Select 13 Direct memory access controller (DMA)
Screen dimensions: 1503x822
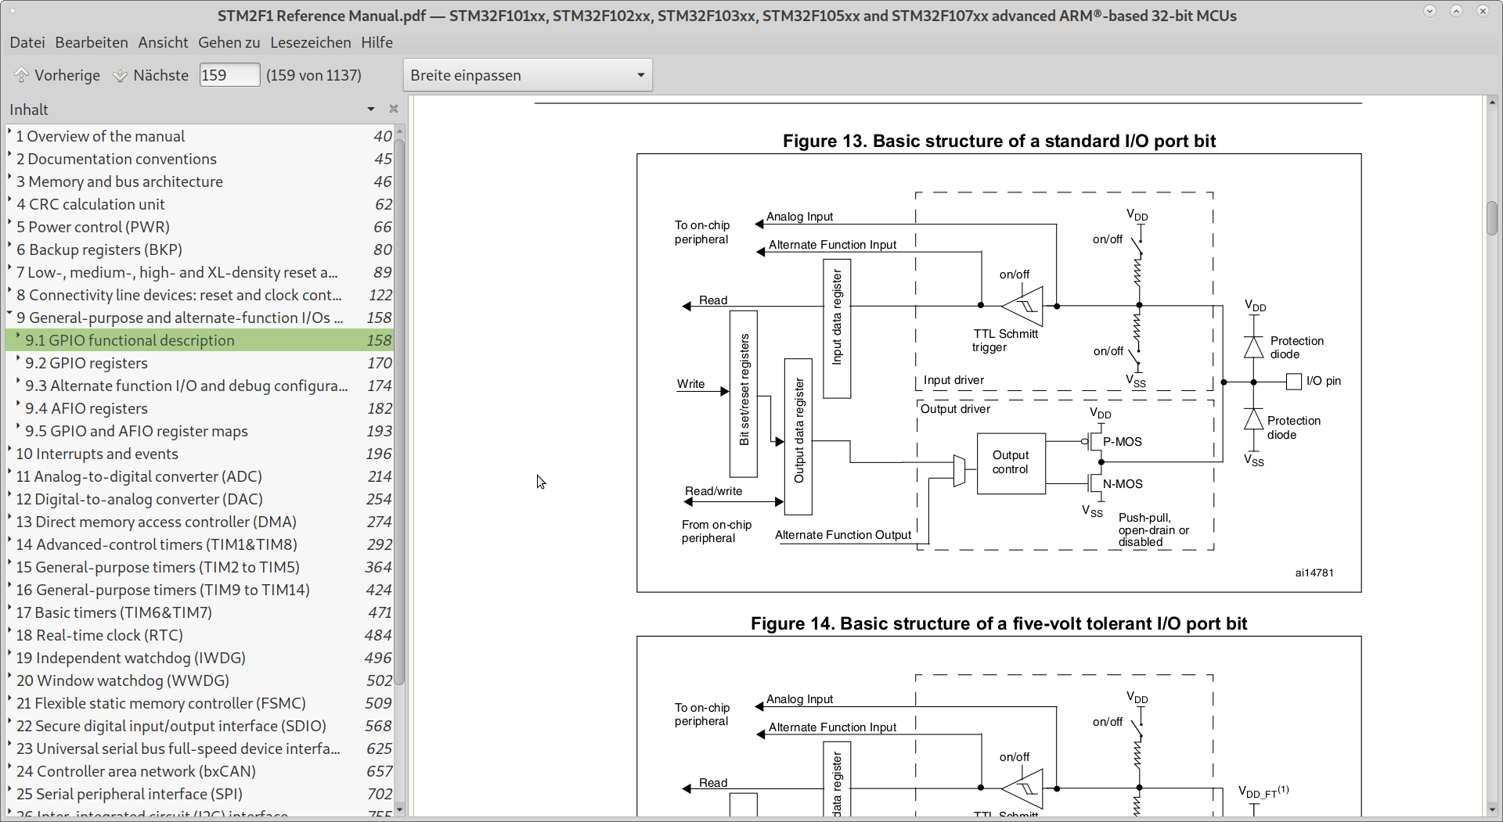199,522
